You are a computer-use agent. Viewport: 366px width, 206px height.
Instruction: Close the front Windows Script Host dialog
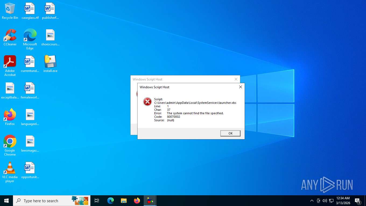click(x=241, y=87)
